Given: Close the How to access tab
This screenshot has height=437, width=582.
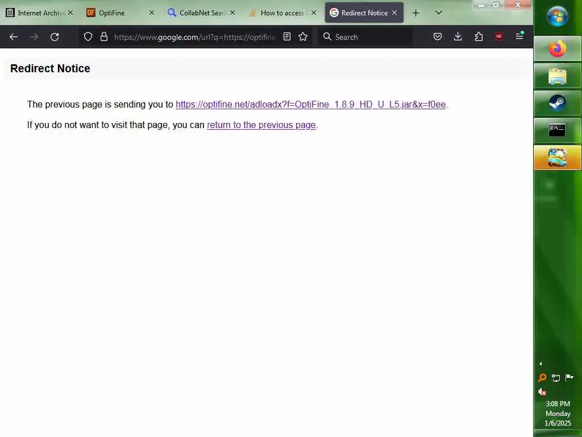Looking at the screenshot, I should tap(314, 13).
